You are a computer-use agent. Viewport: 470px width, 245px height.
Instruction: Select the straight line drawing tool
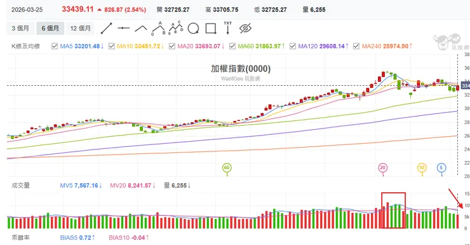(106, 28)
